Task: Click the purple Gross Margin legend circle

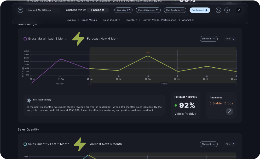Action: point(25,39)
